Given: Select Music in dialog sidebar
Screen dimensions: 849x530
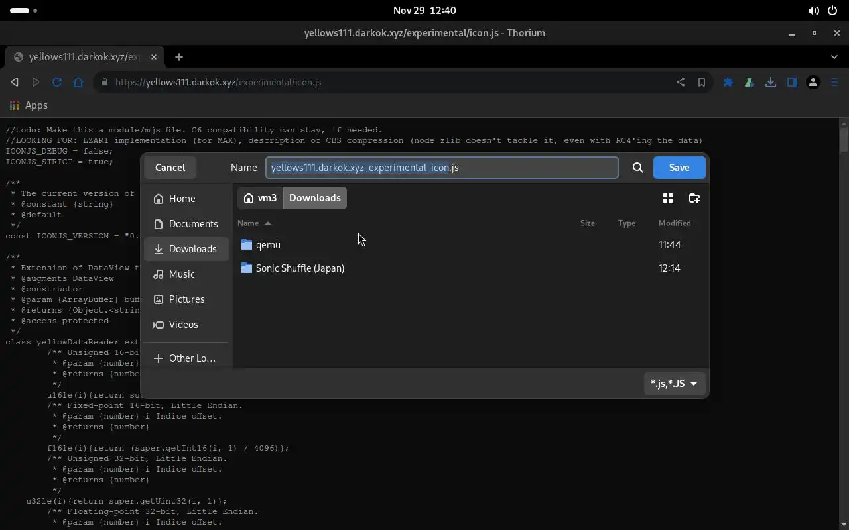Looking at the screenshot, I should pyautogui.click(x=187, y=274).
